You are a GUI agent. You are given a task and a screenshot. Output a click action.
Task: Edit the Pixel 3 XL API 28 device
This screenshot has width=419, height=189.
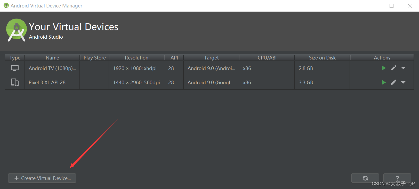pos(393,82)
